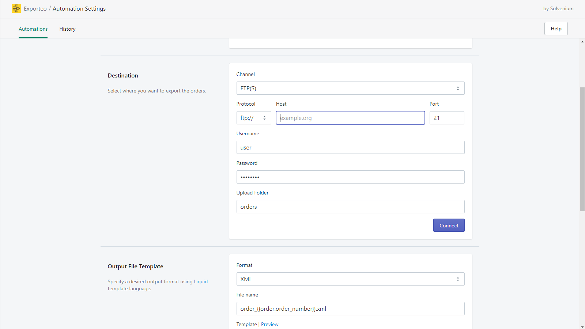Click the Upload Folder field

tap(350, 207)
